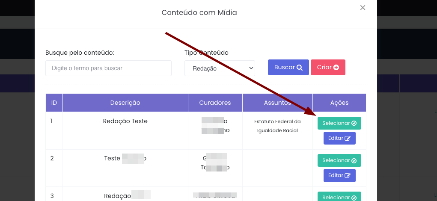This screenshot has height=201, width=437.
Task: Click ID cell of row 2
Action: click(52, 158)
